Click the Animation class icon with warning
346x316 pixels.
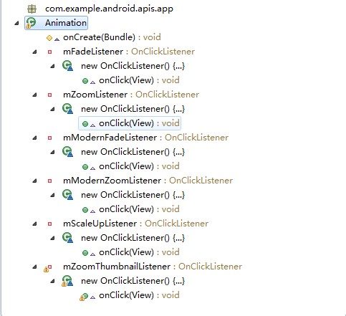[31, 23]
